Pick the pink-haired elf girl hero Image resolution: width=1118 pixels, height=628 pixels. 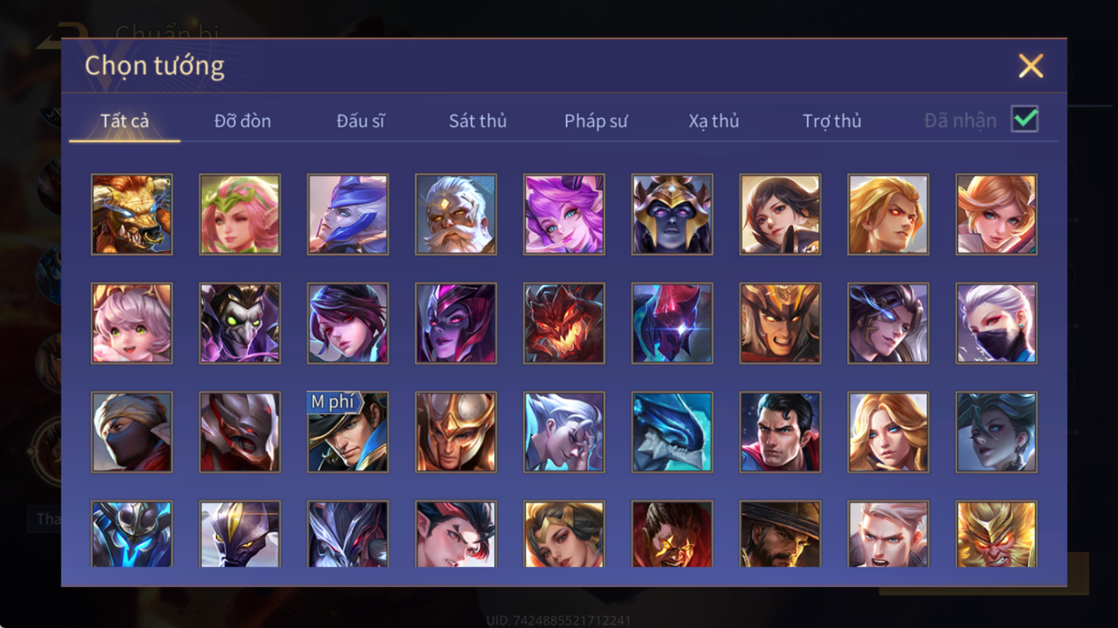[240, 214]
